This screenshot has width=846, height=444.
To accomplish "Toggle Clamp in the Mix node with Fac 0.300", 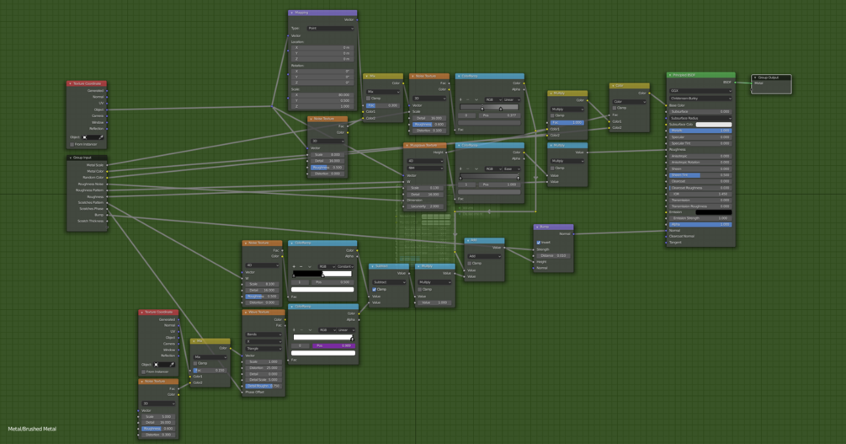I will (369, 99).
